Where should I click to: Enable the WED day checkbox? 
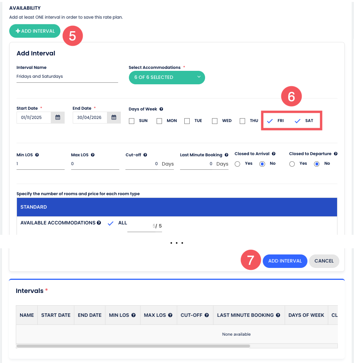(215, 121)
